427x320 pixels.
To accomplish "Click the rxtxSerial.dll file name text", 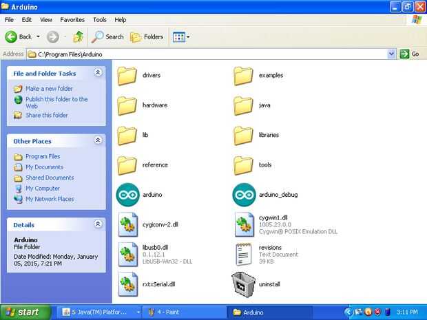I will coord(159,284).
